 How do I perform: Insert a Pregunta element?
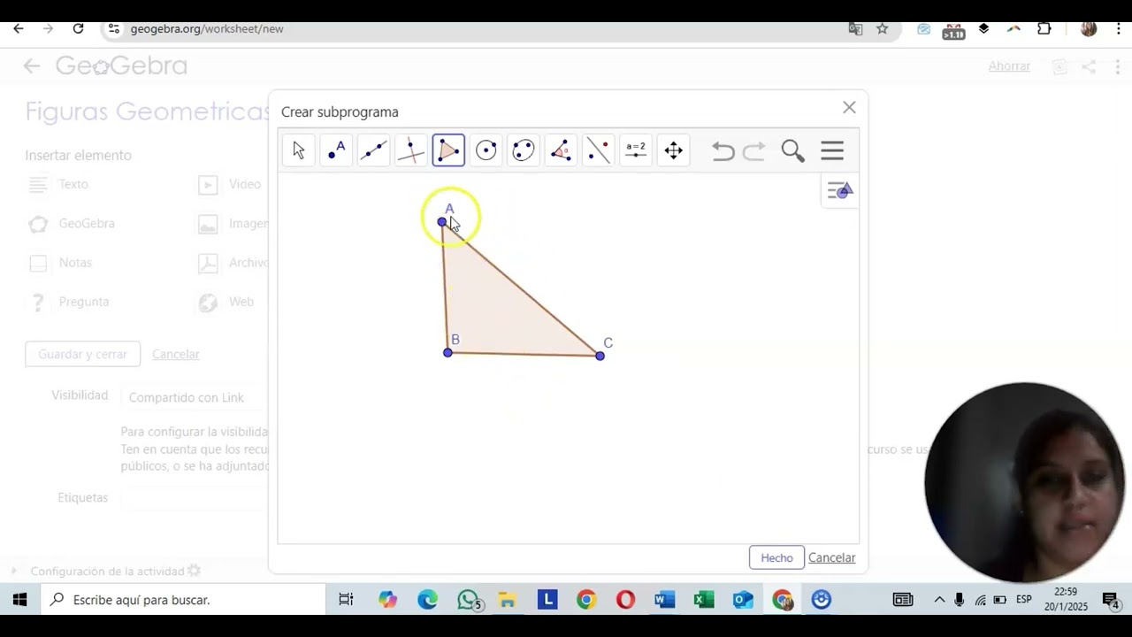(x=68, y=302)
